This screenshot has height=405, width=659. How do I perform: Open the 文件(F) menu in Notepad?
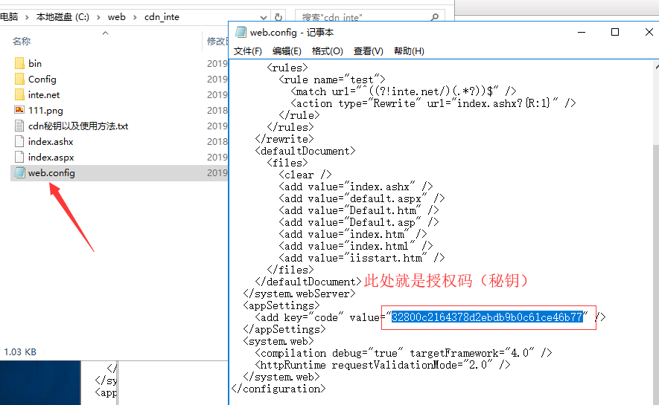pos(248,51)
